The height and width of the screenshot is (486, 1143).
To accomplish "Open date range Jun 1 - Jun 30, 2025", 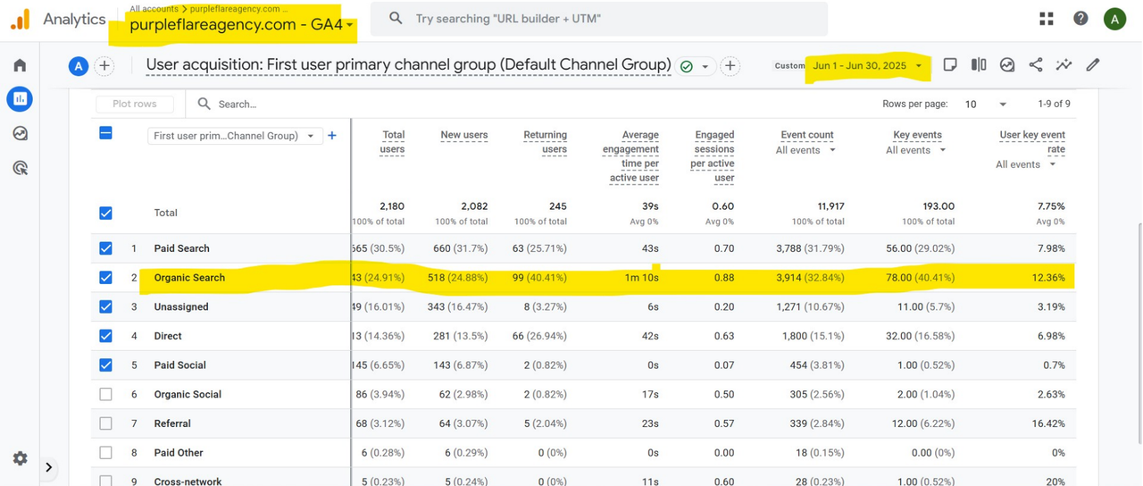I will coord(867,65).
